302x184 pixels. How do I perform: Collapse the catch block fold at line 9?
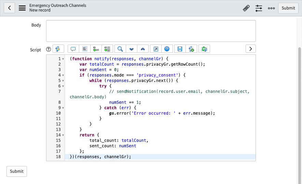coord(63,108)
